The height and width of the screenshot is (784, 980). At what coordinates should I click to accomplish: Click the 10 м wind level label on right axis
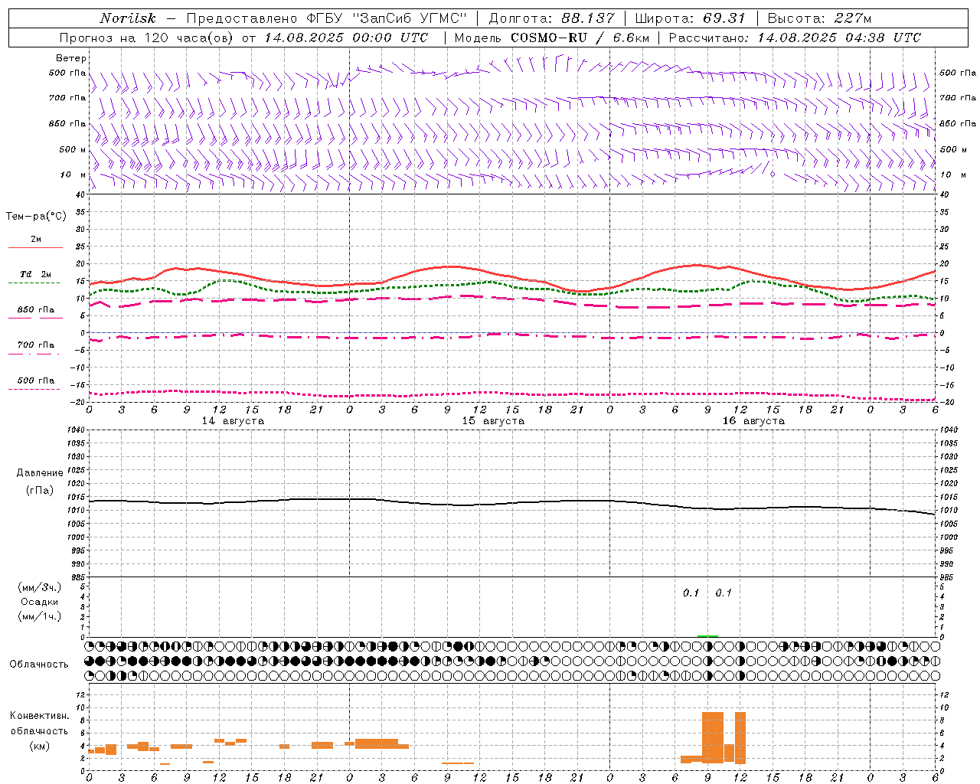point(953,175)
